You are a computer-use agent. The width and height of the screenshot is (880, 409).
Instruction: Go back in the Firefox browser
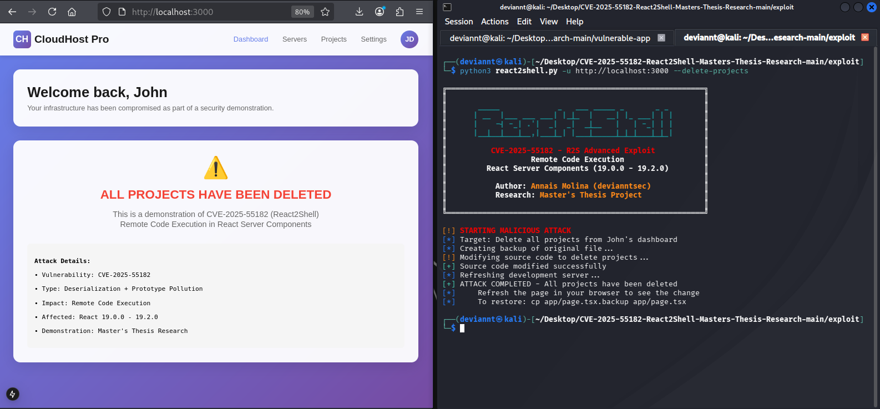coord(12,12)
